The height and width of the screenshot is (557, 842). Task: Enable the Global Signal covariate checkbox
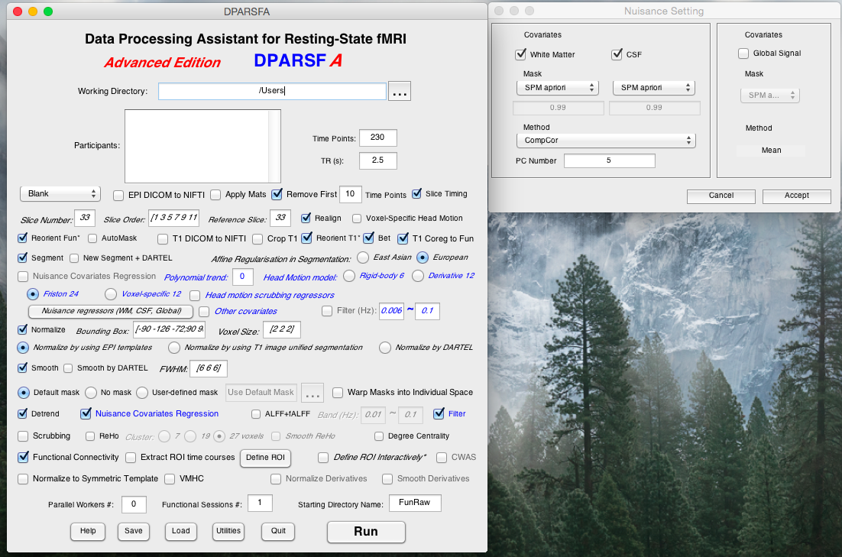point(743,53)
